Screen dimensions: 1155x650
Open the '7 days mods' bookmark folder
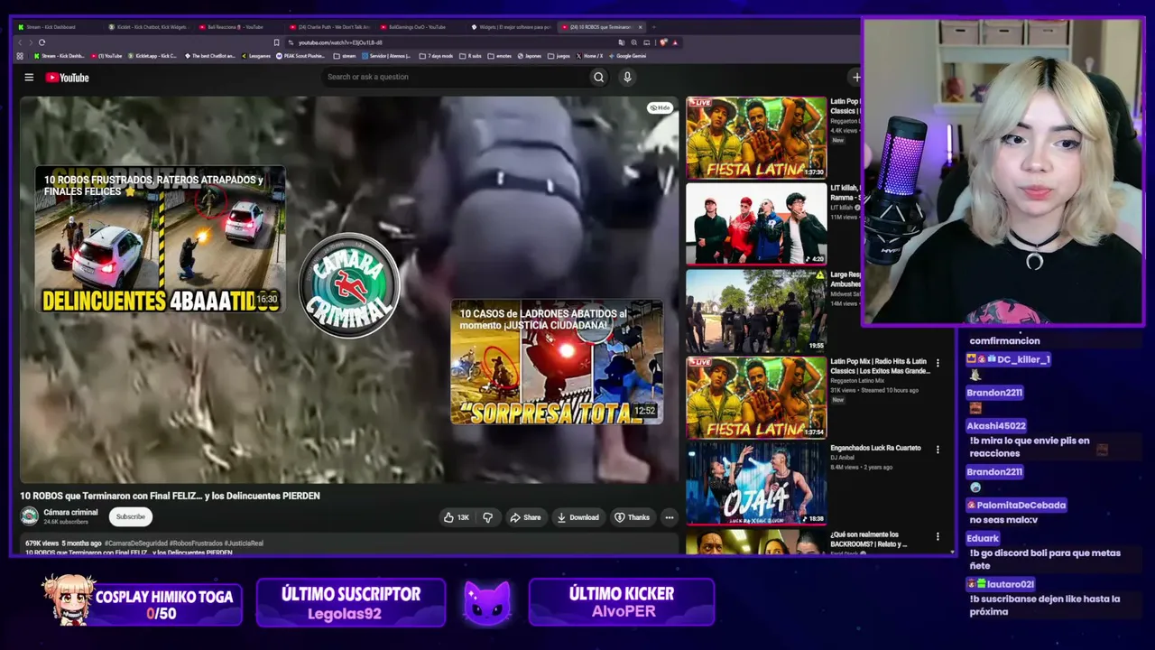coord(436,56)
